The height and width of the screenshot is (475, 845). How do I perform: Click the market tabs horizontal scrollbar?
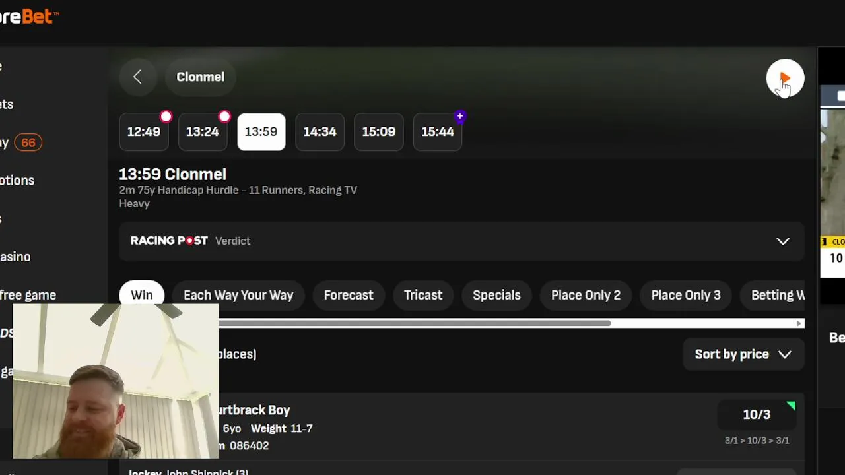(415, 323)
